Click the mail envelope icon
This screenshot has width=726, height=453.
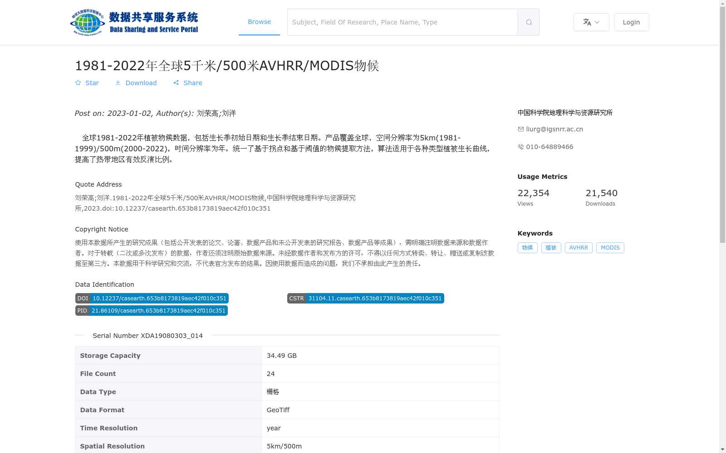pos(521,129)
